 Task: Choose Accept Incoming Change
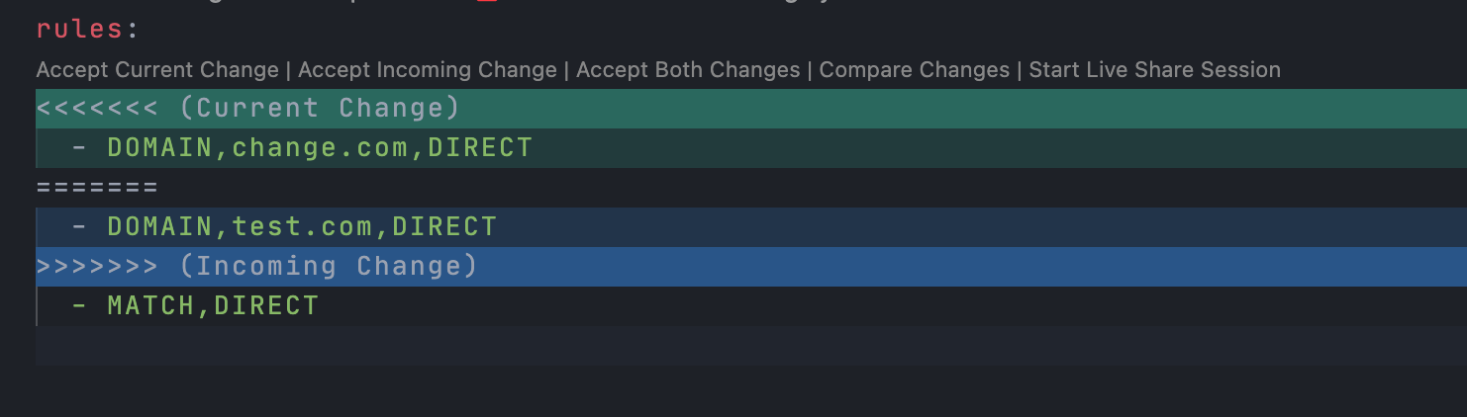coord(428,70)
